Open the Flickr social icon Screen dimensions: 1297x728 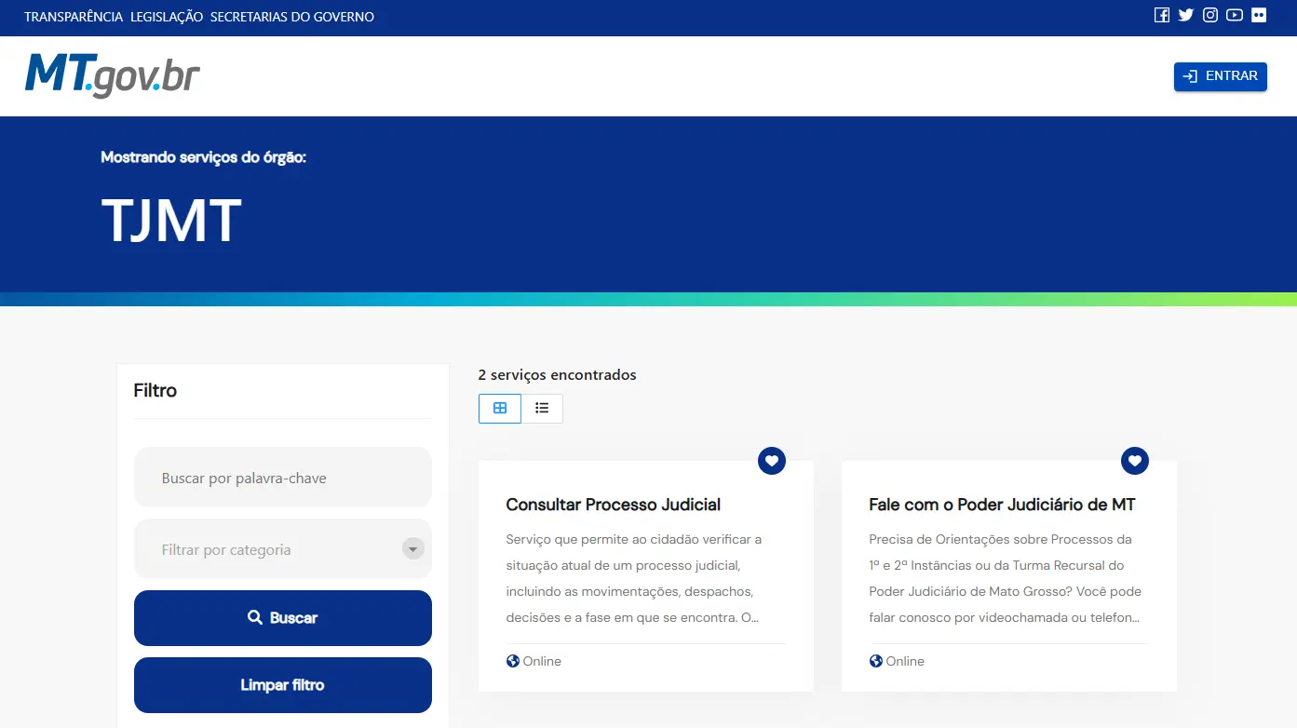1259,15
